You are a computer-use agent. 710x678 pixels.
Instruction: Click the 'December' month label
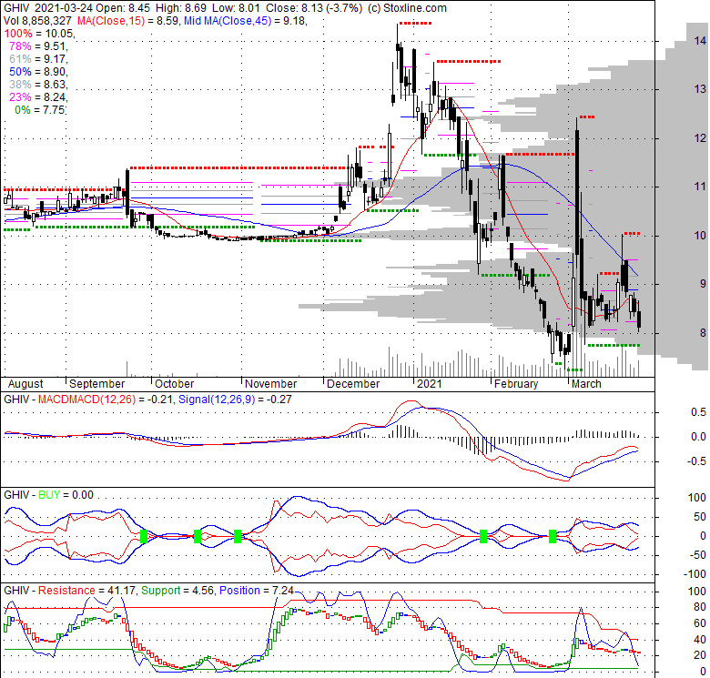click(x=353, y=384)
